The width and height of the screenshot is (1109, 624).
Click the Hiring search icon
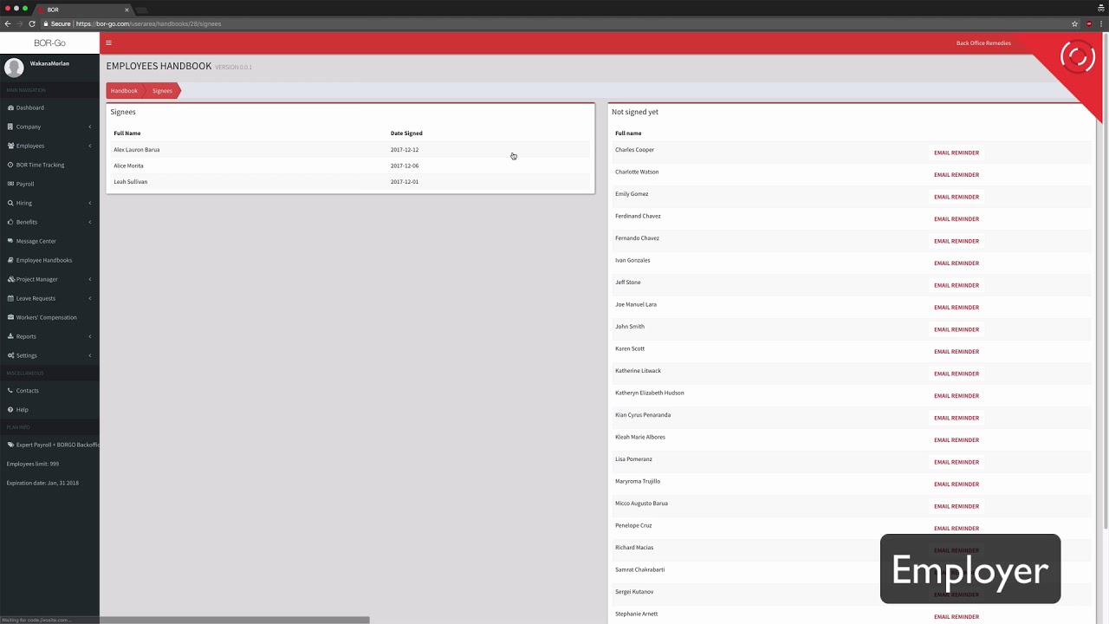10,203
